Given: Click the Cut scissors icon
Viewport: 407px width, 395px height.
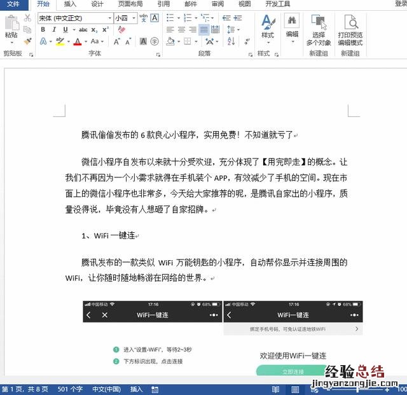Looking at the screenshot, I should click(27, 18).
